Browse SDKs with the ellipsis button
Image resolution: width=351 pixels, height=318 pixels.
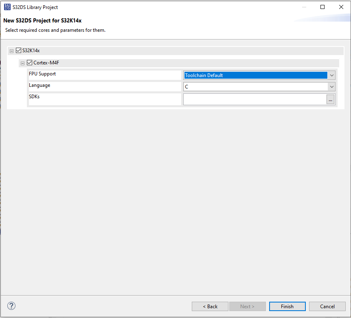(x=330, y=99)
